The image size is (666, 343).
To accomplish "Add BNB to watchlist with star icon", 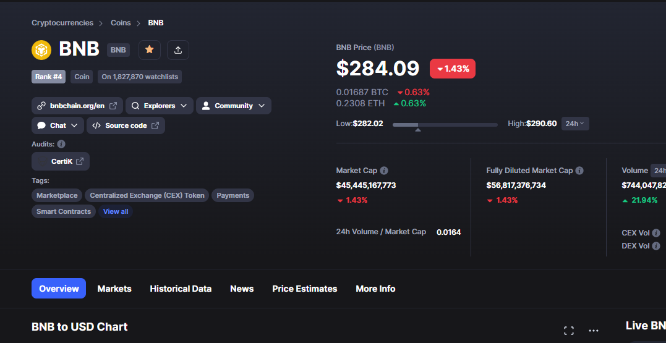I will [150, 50].
